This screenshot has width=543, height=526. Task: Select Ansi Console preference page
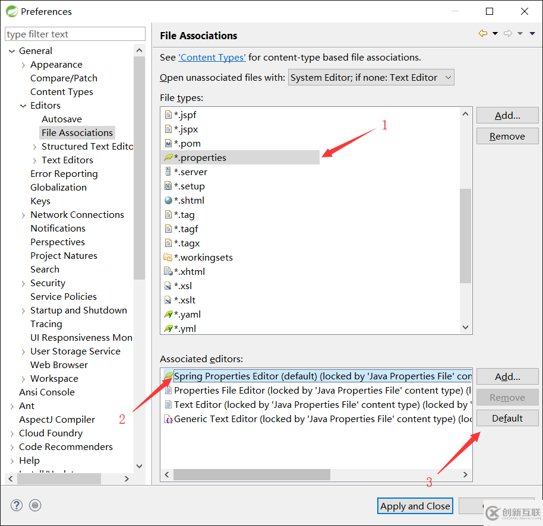(x=47, y=392)
